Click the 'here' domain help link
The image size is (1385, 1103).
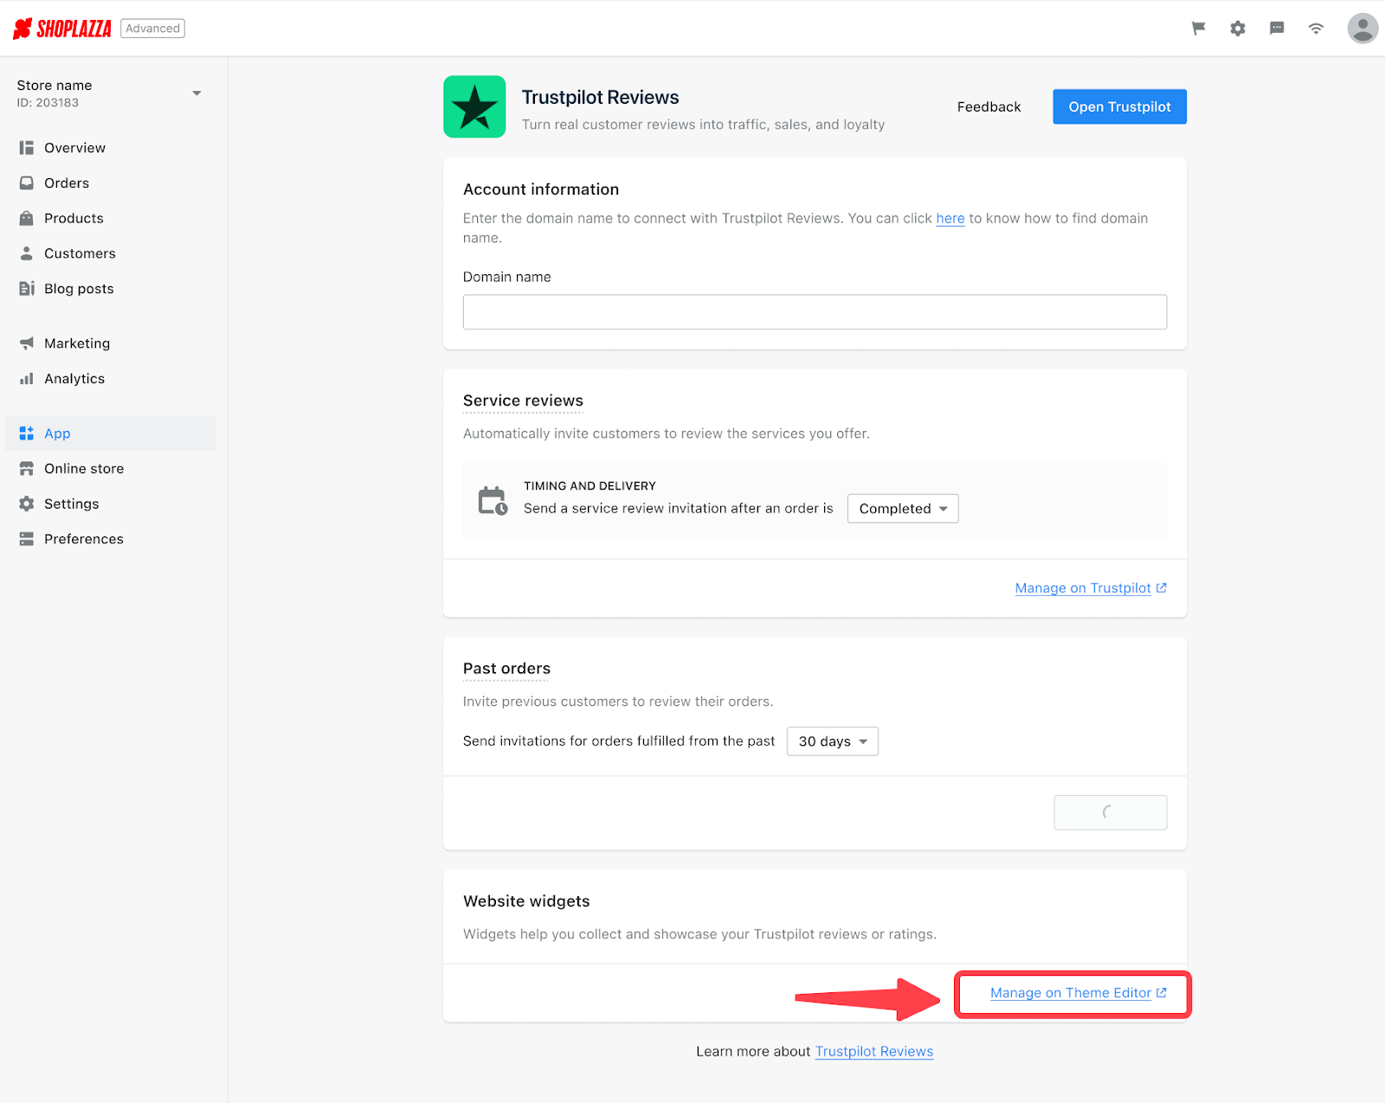click(950, 219)
